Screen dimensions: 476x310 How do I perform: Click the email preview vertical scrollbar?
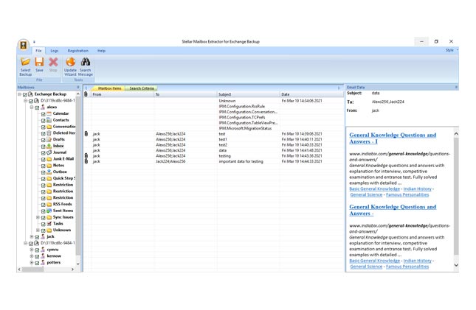coord(456,199)
